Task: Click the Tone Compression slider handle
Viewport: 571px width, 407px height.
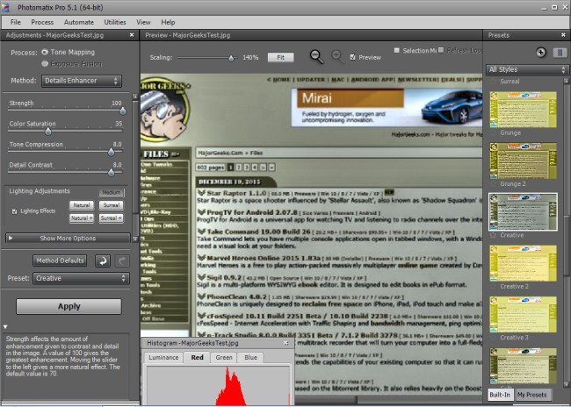Action: (111, 153)
